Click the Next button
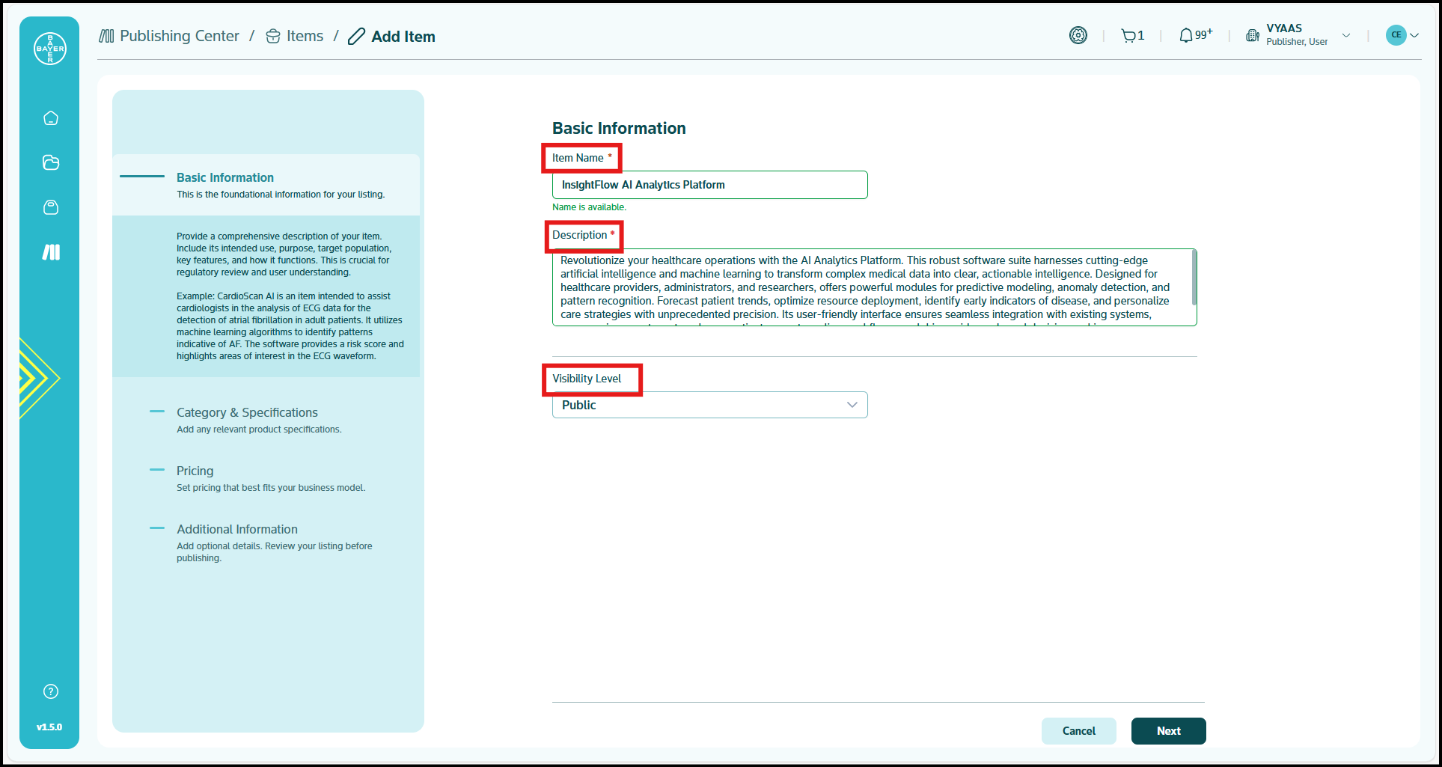 1168,731
